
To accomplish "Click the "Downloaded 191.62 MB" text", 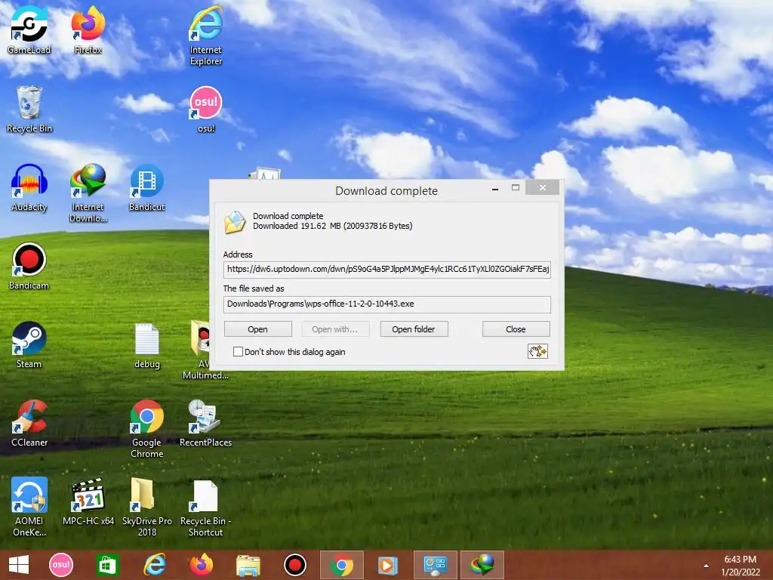I will coord(333,226).
